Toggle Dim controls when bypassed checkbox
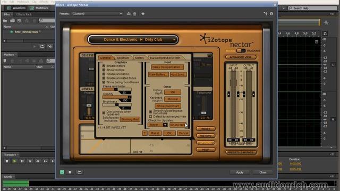Viewport: 340px width, 191px height. (x=104, y=112)
